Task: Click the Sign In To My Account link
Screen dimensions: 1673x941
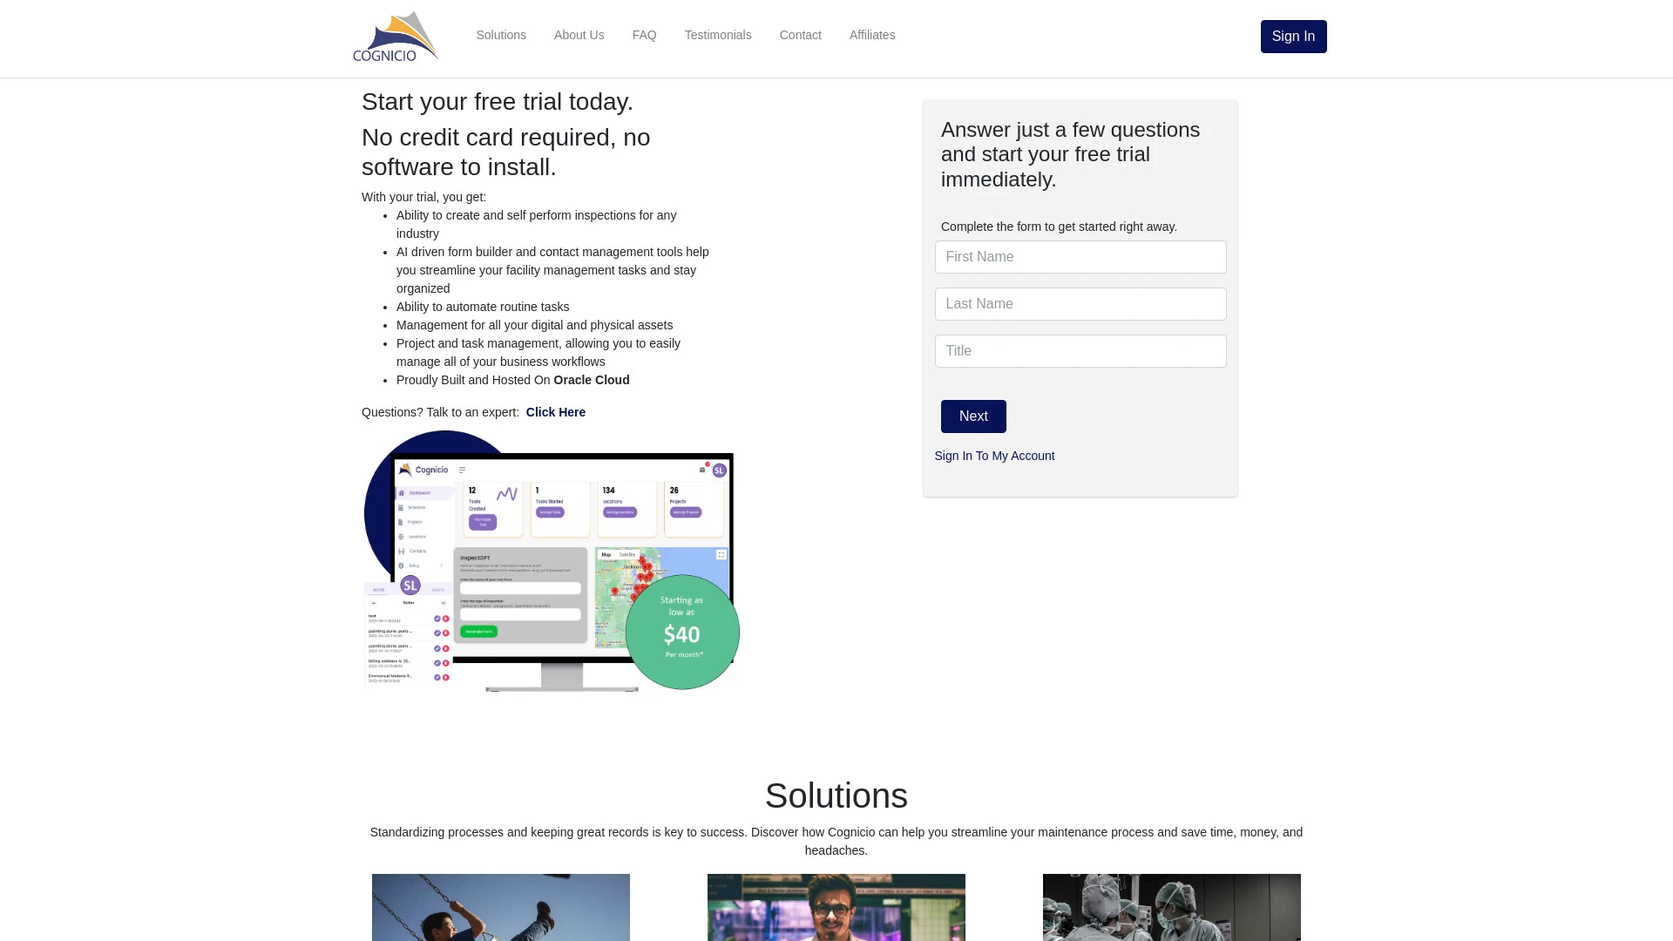Action: 994,455
